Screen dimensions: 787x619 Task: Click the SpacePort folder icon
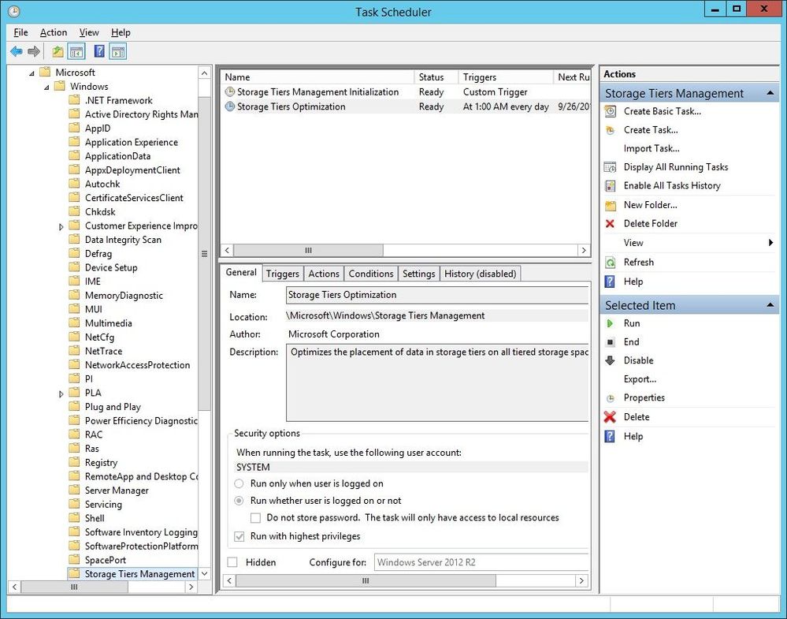click(74, 560)
